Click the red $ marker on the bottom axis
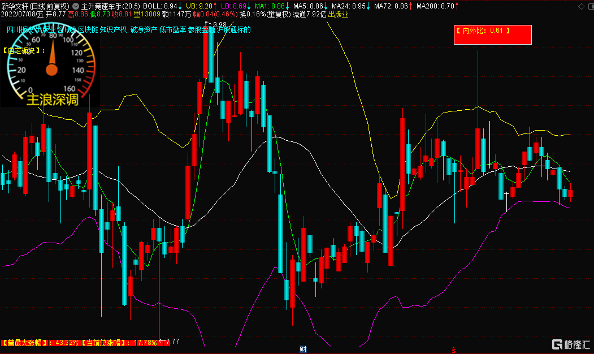594x354 pixels. pyautogui.click(x=453, y=350)
